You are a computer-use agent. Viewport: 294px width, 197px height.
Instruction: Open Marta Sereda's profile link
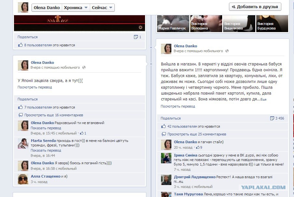click(x=43, y=141)
